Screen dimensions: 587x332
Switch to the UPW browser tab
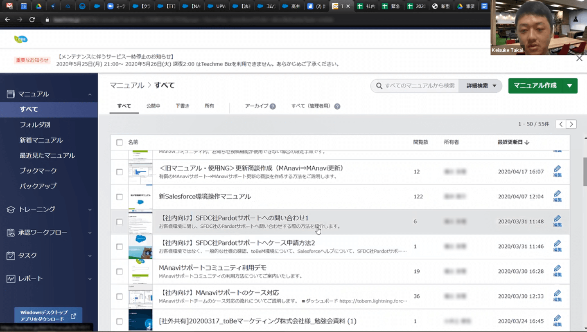click(217, 6)
